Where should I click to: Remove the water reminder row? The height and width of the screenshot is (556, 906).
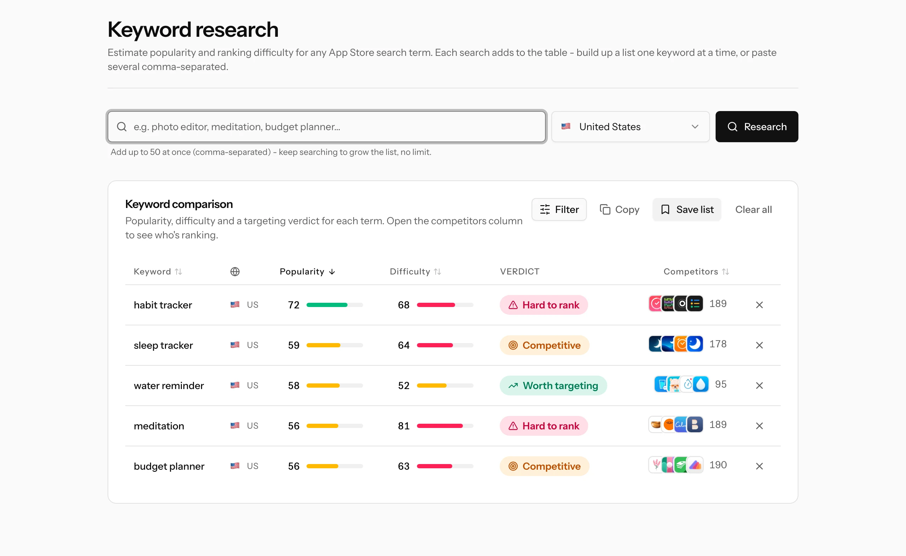[759, 386]
